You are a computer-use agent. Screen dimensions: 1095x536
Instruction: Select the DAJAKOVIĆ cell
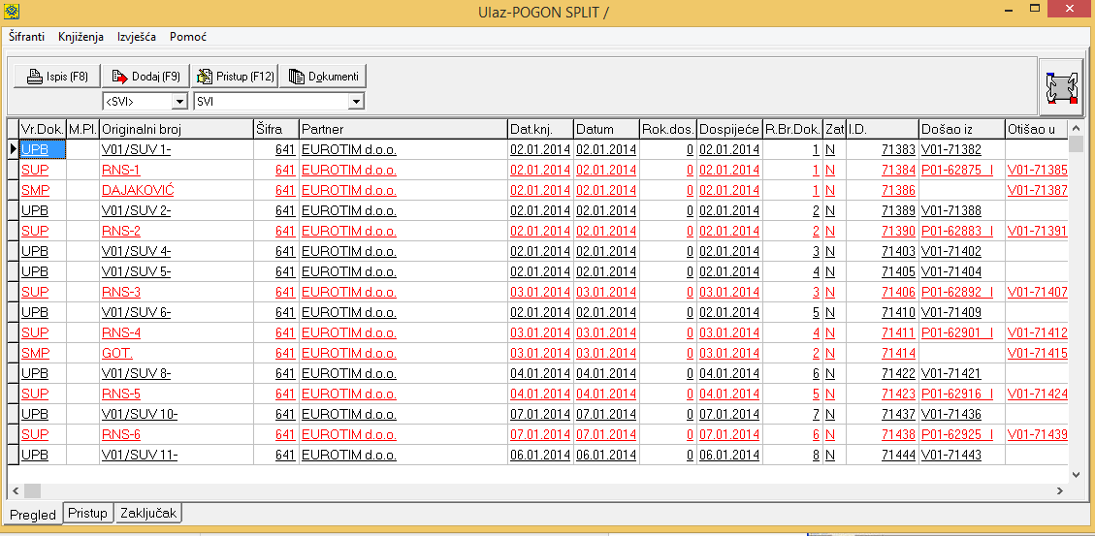(177, 191)
